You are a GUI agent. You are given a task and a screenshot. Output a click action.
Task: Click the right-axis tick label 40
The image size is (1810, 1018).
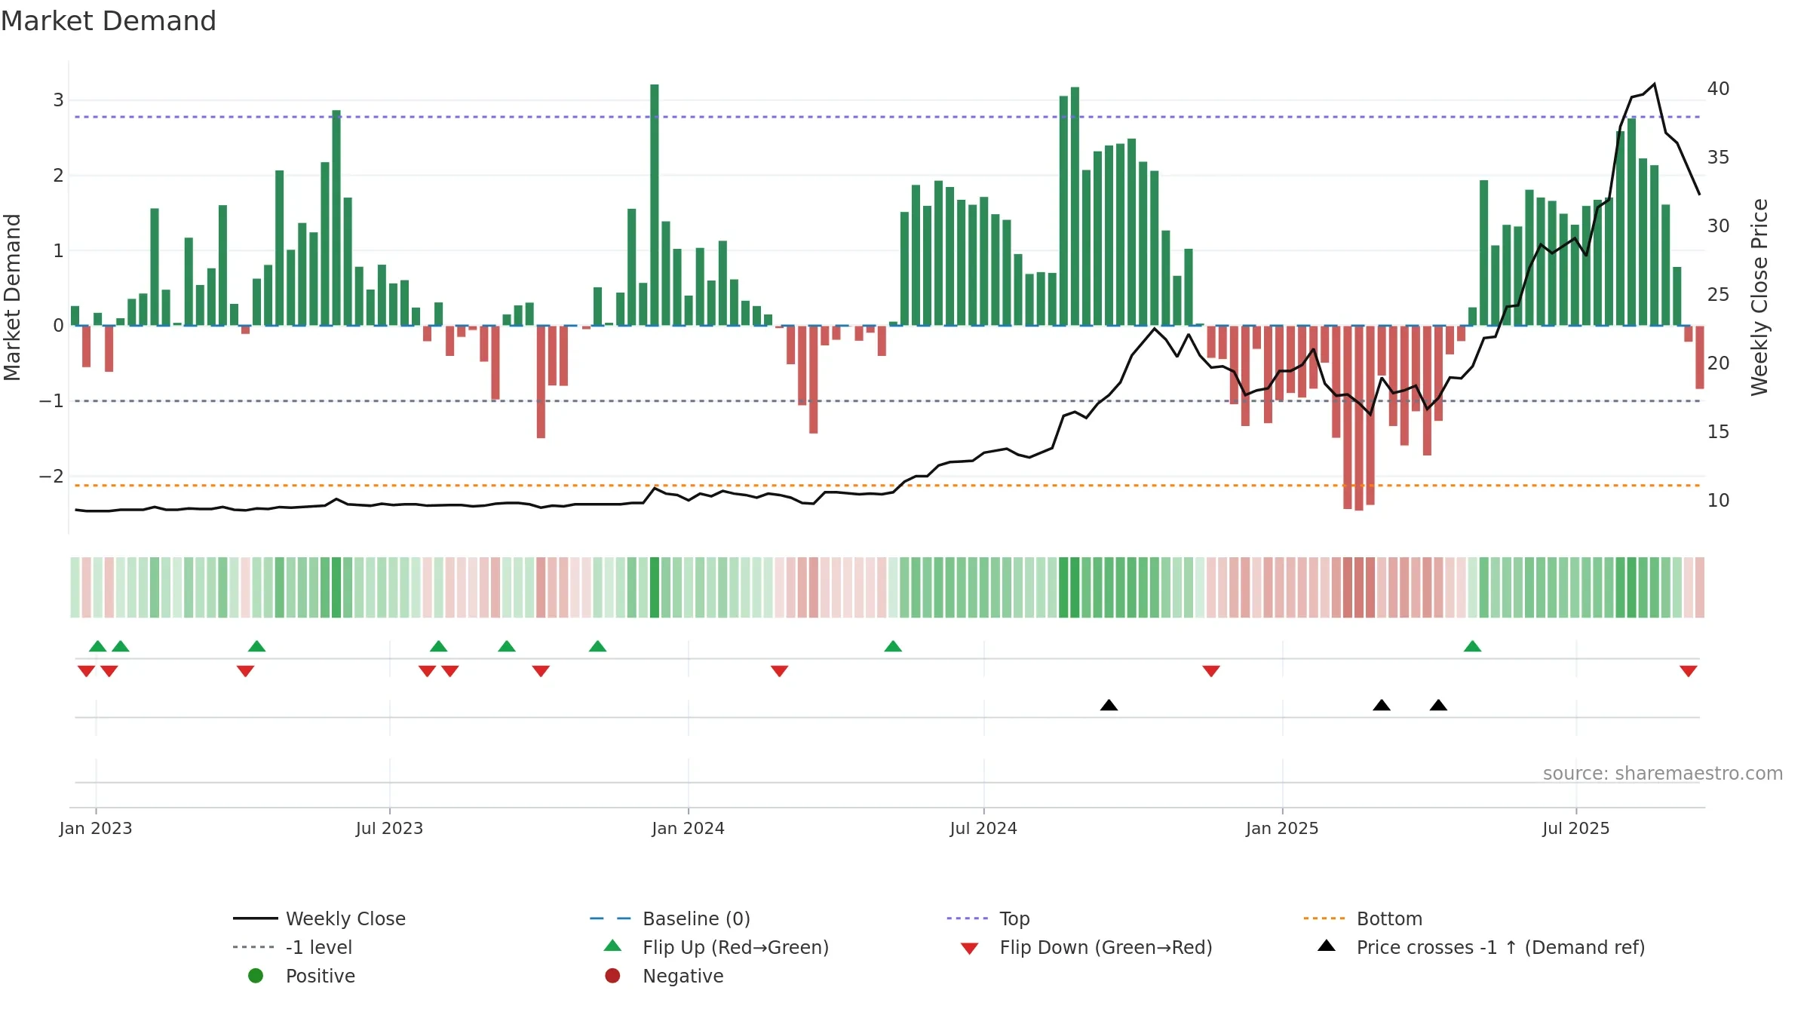coord(1718,89)
